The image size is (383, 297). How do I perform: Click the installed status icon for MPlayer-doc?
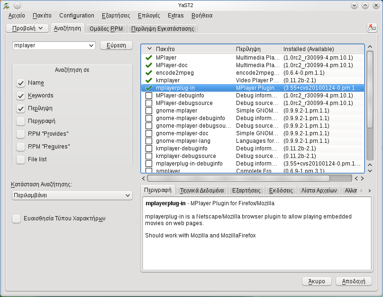coord(149,65)
